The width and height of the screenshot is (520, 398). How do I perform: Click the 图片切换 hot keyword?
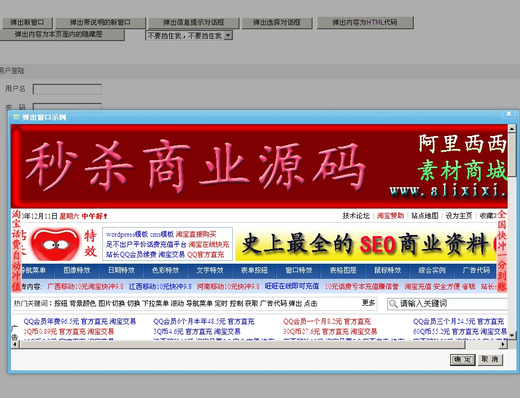coord(112,304)
